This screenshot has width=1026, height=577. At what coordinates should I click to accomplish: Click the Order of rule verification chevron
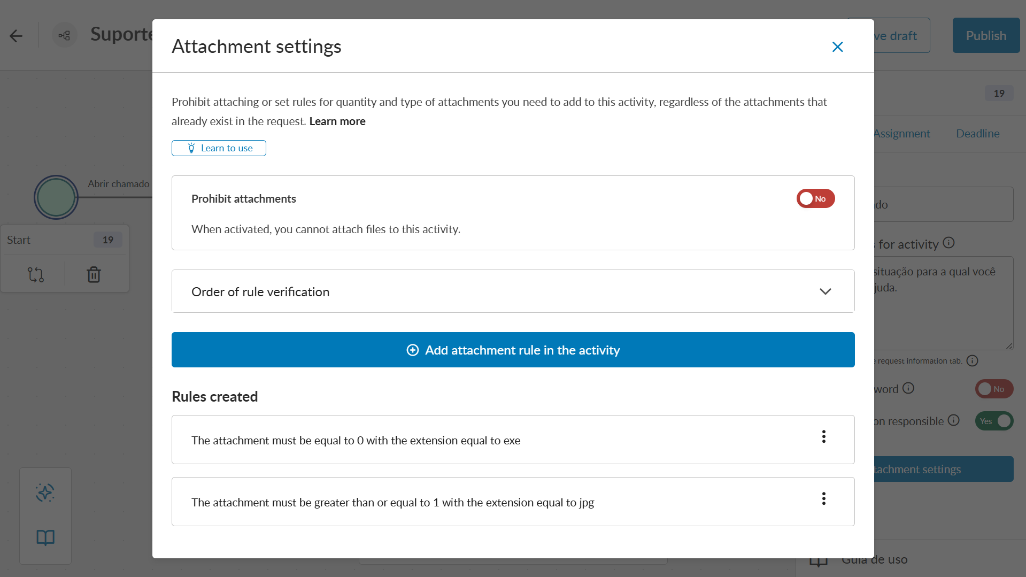(x=825, y=291)
